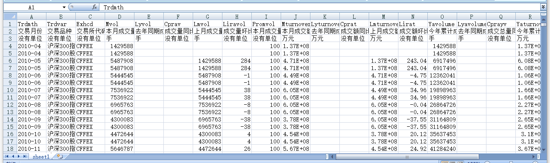550x163 pixels.
Task: Select row 1 header
Action: click(x=9, y=24)
